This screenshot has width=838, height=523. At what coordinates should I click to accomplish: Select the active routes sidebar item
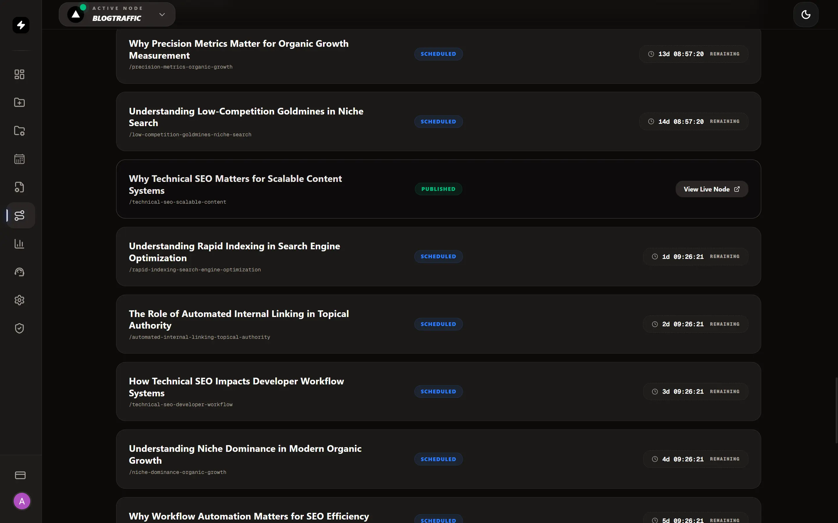tap(20, 216)
